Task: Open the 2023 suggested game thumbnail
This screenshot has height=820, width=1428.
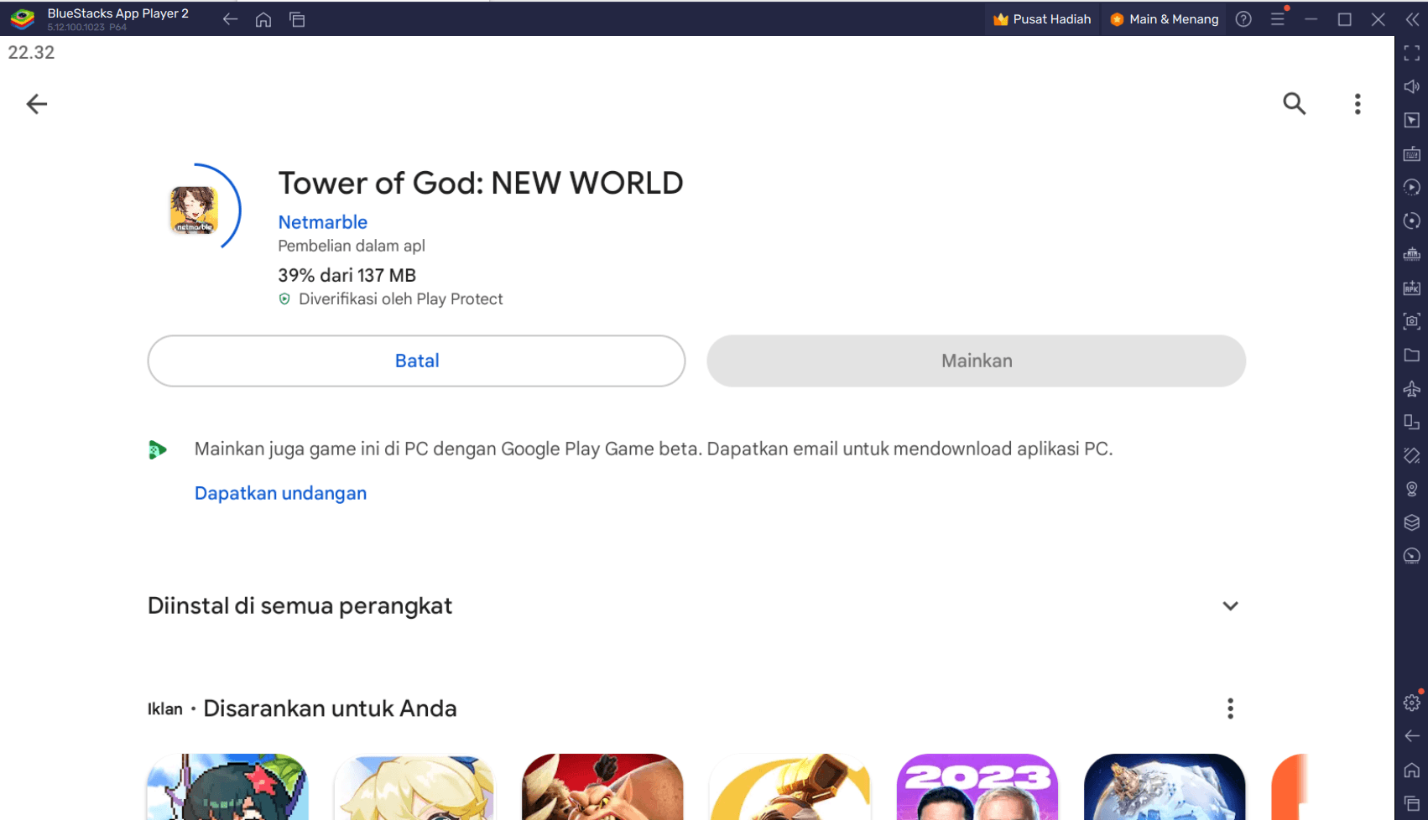Action: (977, 786)
